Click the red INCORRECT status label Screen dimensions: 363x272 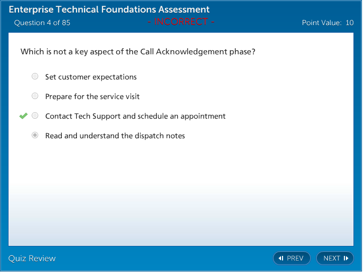(x=181, y=22)
